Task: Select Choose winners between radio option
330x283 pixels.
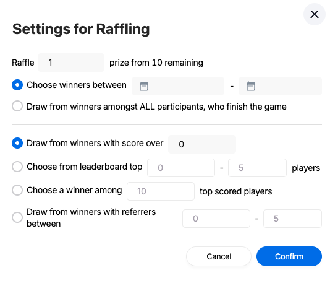Action: 17,85
